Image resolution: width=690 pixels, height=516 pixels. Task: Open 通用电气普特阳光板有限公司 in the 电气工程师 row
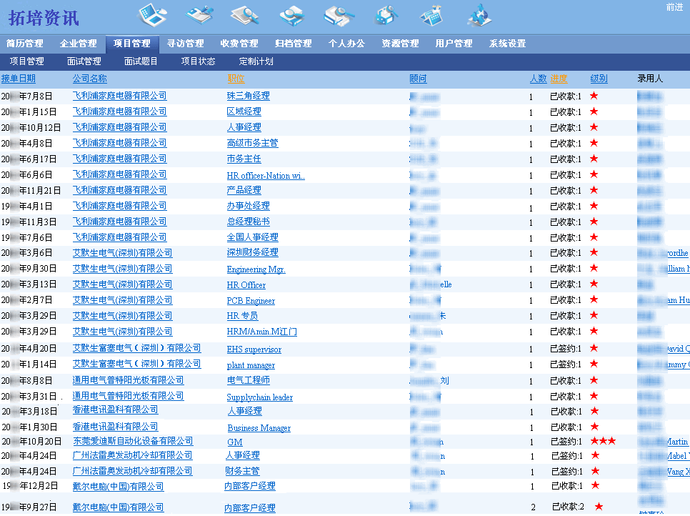tap(128, 380)
